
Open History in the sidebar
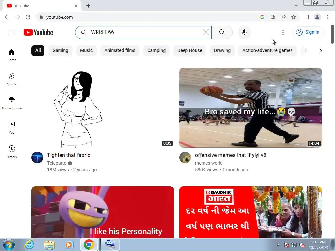coord(12,152)
